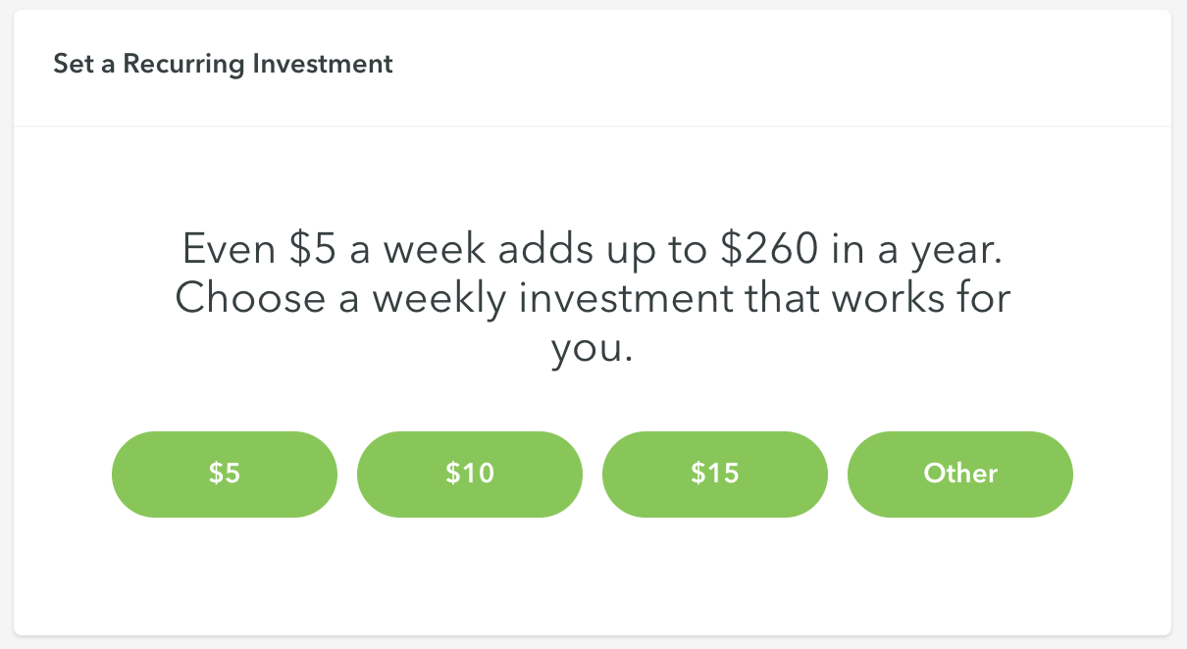Choose the $5 weekly investment button
Viewport: 1187px width, 649px height.
225,474
